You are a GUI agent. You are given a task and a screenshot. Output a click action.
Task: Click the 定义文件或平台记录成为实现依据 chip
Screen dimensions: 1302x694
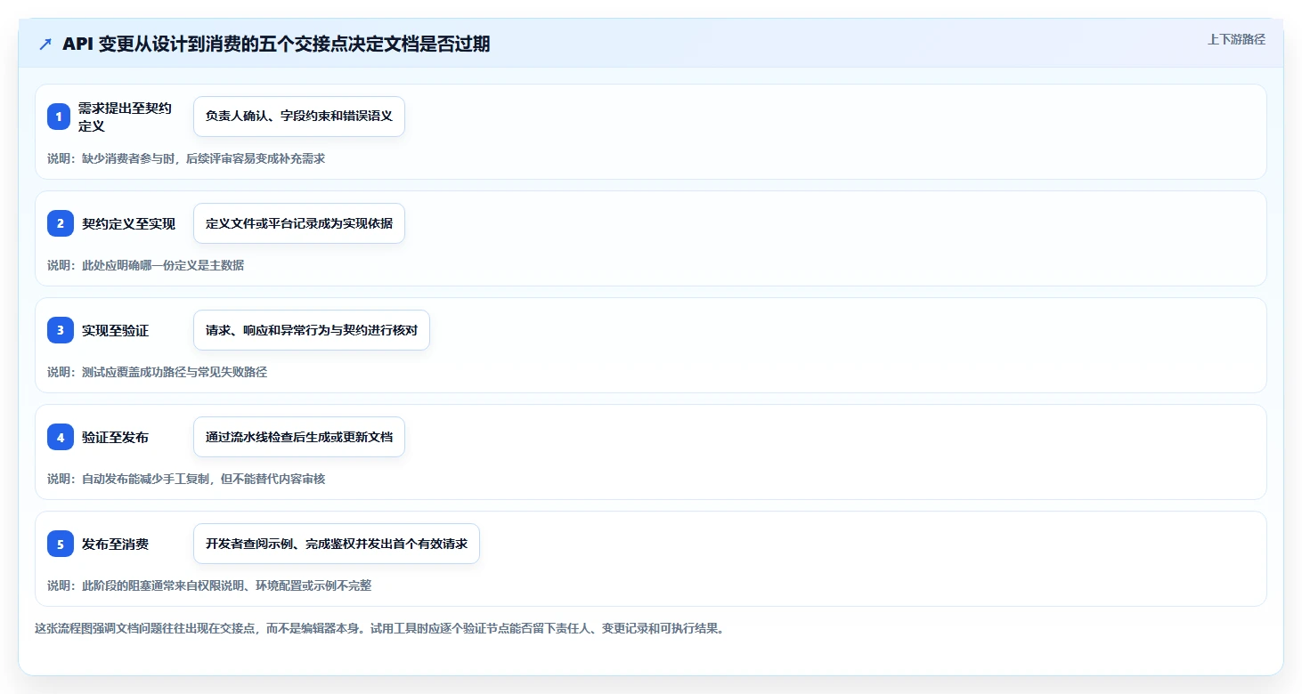299,223
